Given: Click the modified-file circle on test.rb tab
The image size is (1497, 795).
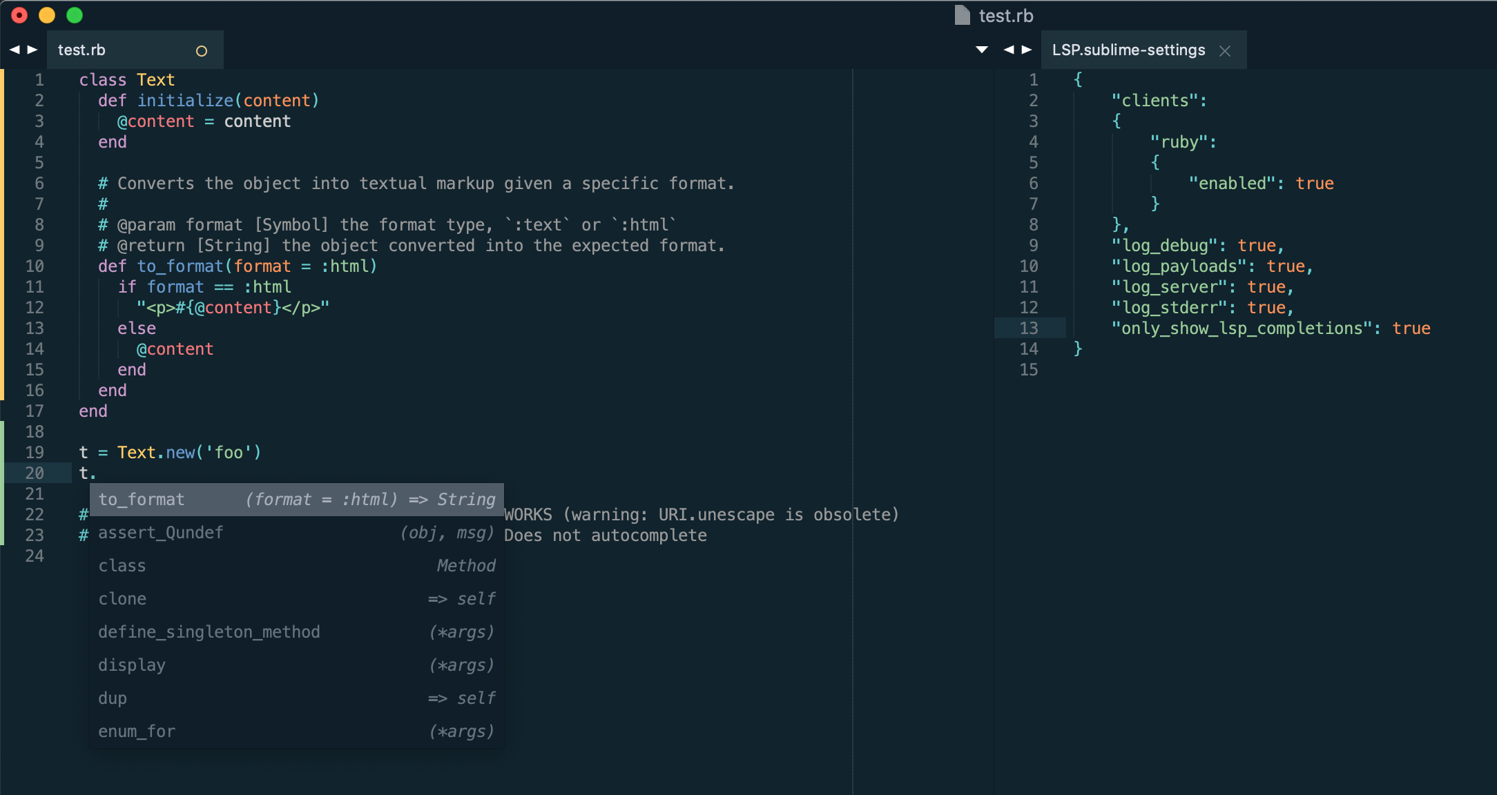Looking at the screenshot, I should 201,50.
